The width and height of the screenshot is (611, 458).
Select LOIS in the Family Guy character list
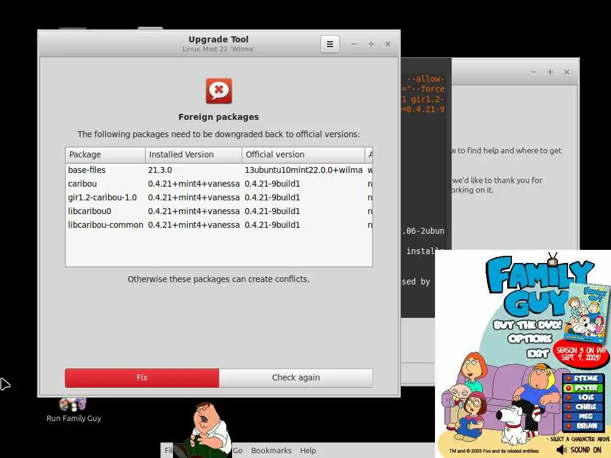pyautogui.click(x=583, y=397)
